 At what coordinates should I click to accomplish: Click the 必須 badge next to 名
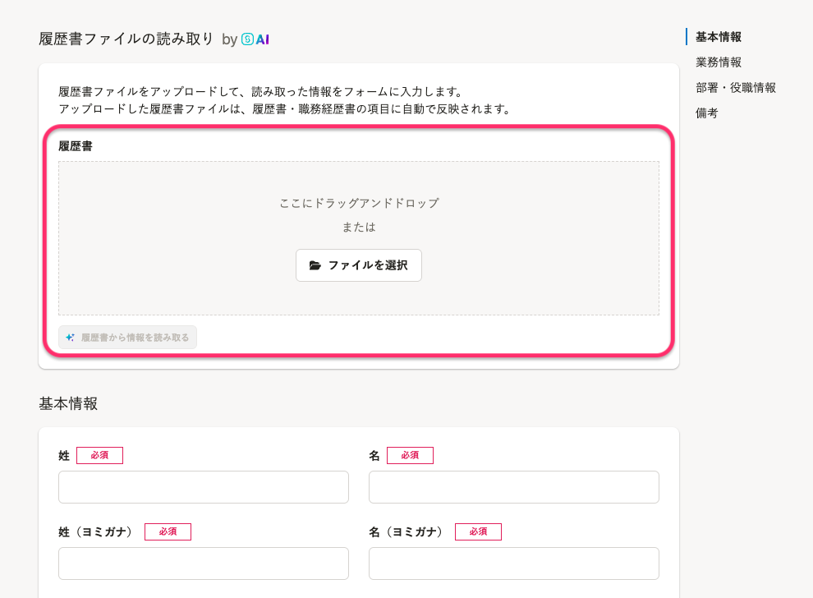(410, 455)
